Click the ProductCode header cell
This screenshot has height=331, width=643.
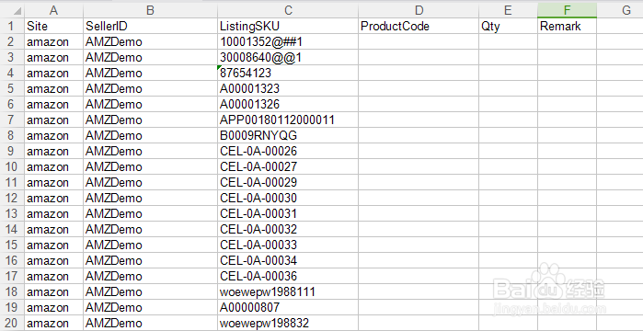[x=419, y=27]
